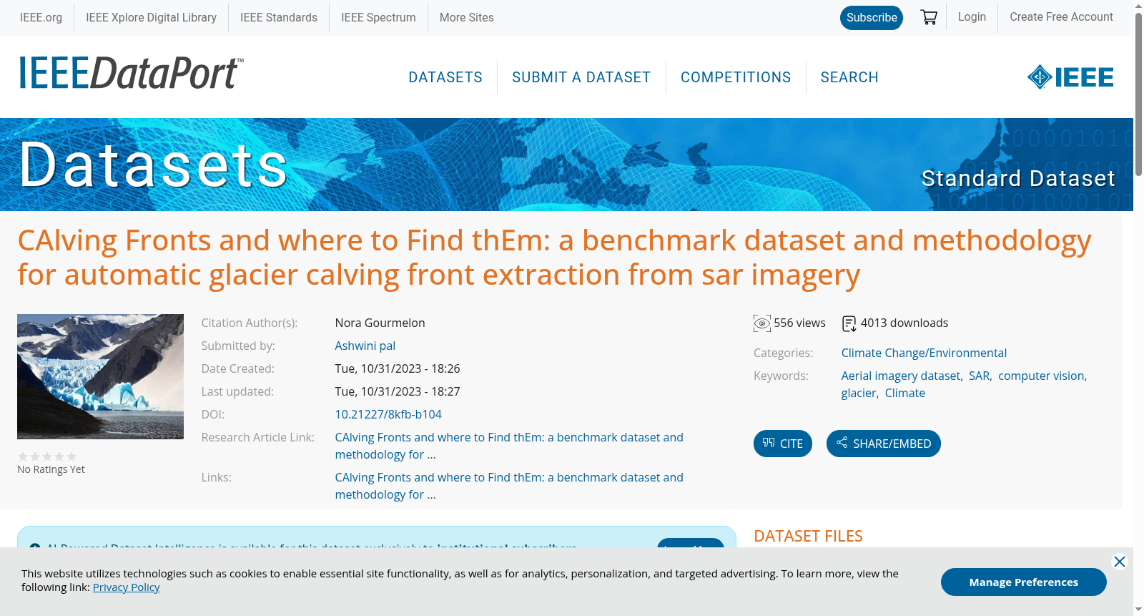
Task: Click Create Free Account
Action: (1061, 16)
